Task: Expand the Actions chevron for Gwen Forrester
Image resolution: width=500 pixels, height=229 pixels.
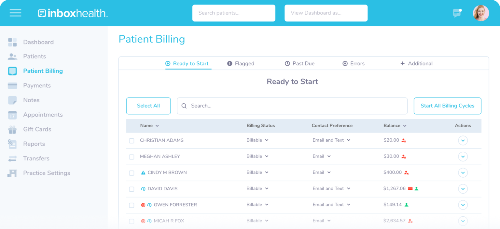Action: pyautogui.click(x=463, y=205)
